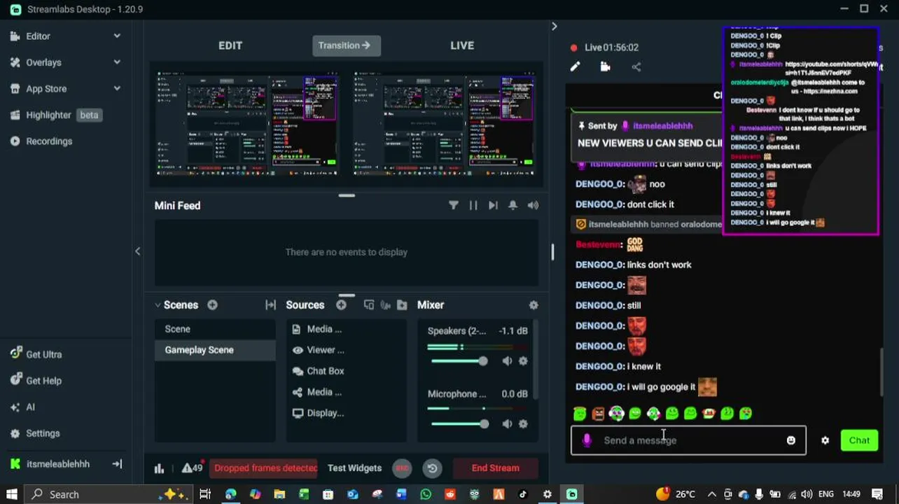The image size is (899, 504).
Task: Open File Explorer from the taskbar
Action: [279, 494]
